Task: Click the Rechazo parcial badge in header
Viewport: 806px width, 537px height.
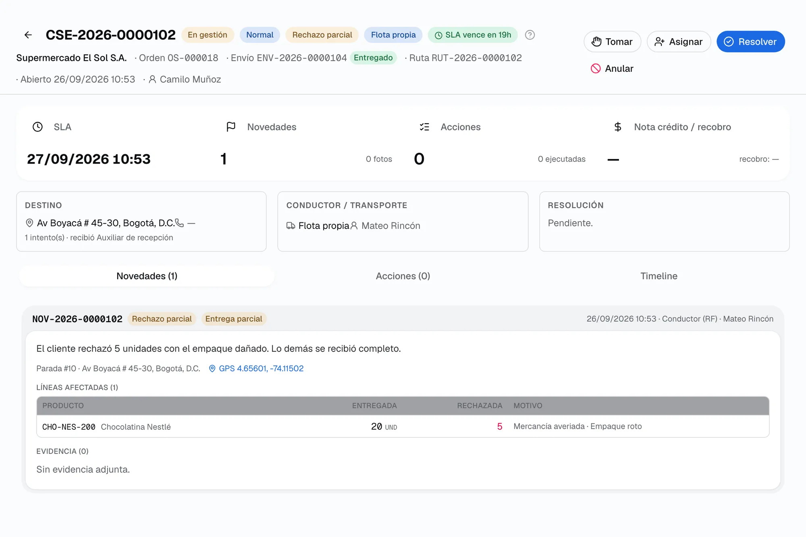Action: (322, 35)
